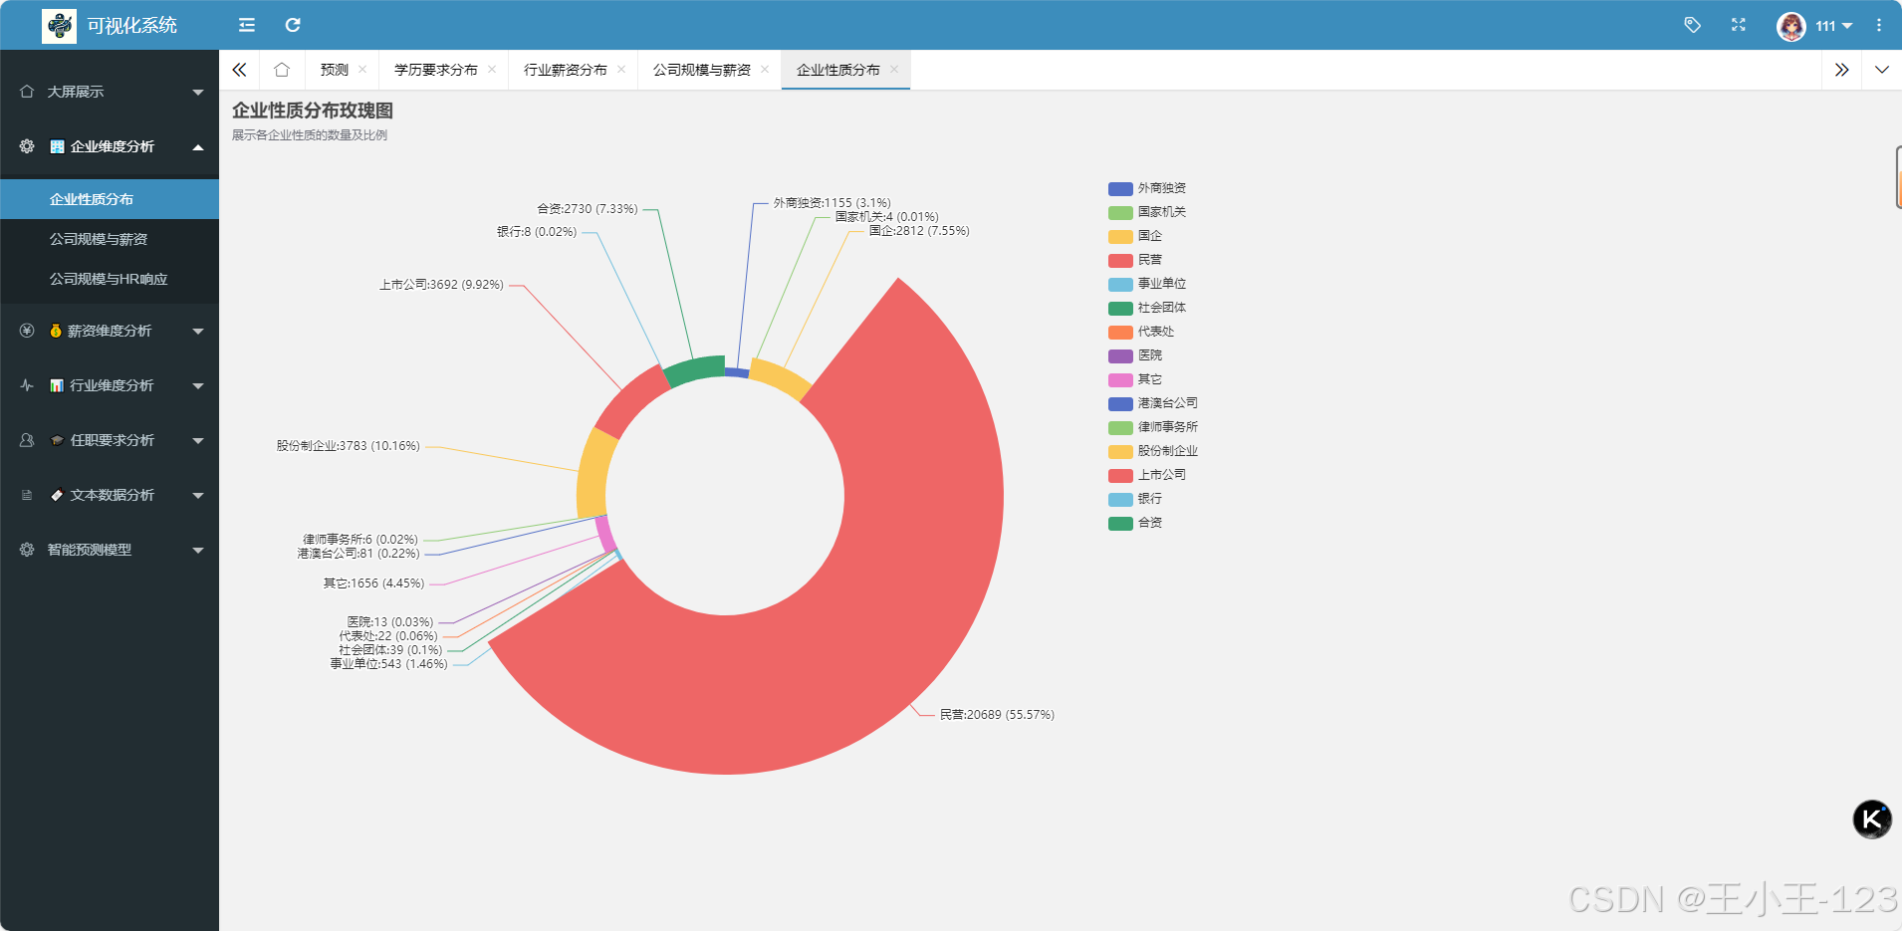Close the 预测 tab
The image size is (1902, 931).
362,70
